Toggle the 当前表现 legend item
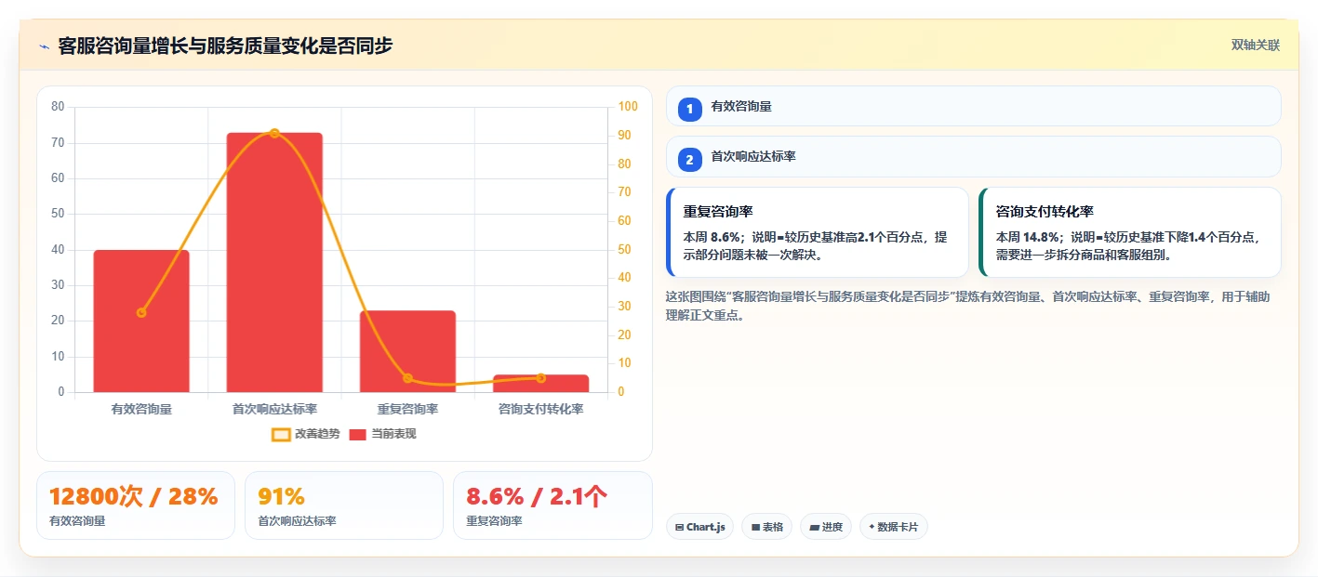This screenshot has width=1318, height=577. [x=382, y=434]
